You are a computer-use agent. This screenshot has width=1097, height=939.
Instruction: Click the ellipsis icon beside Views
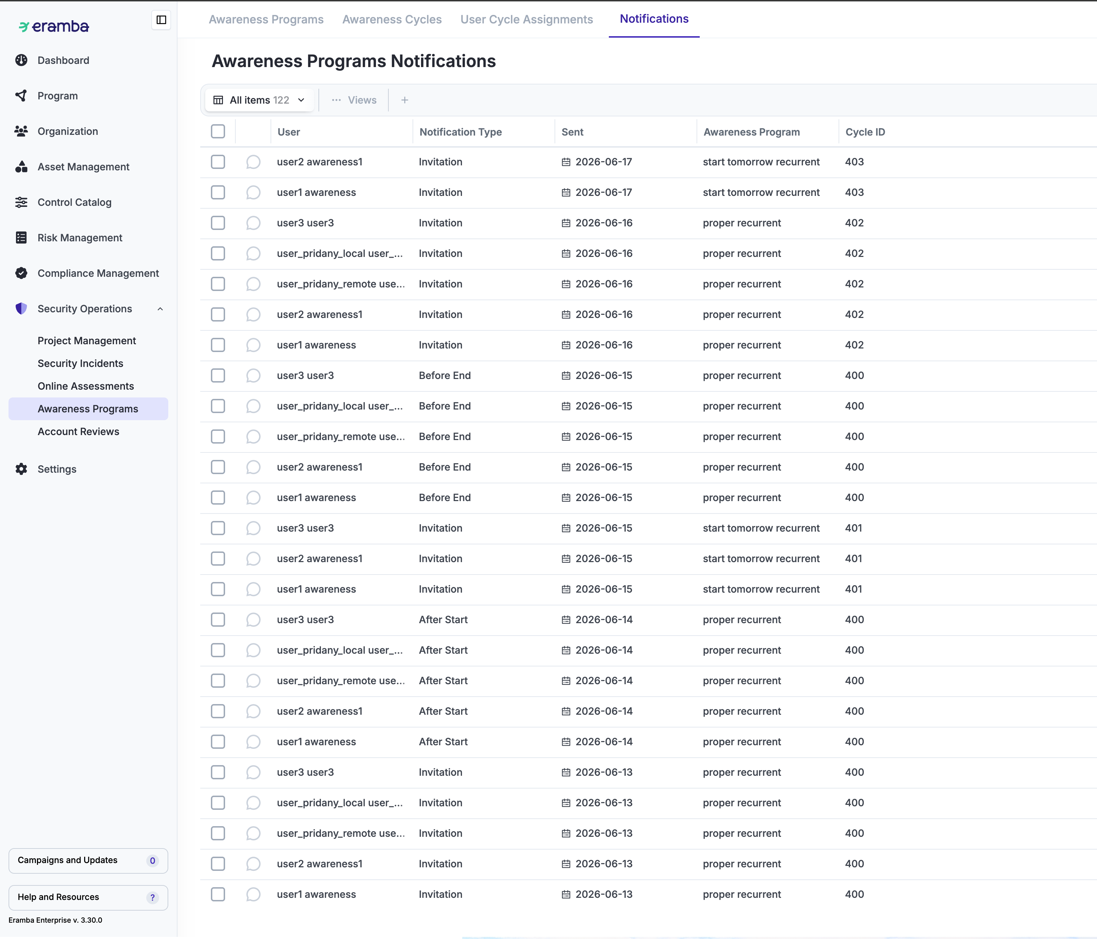[x=336, y=100]
